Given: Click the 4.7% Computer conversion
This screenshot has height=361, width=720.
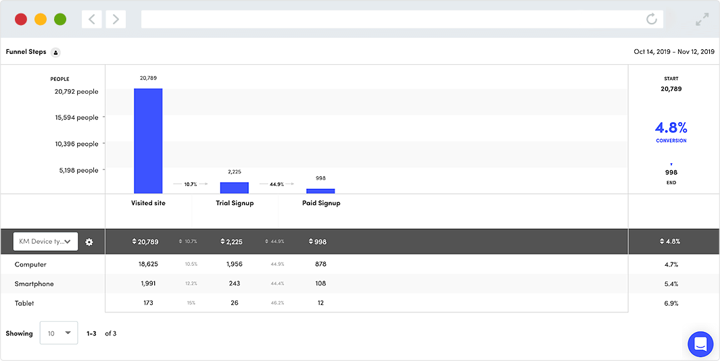Looking at the screenshot, I should pyautogui.click(x=671, y=265).
